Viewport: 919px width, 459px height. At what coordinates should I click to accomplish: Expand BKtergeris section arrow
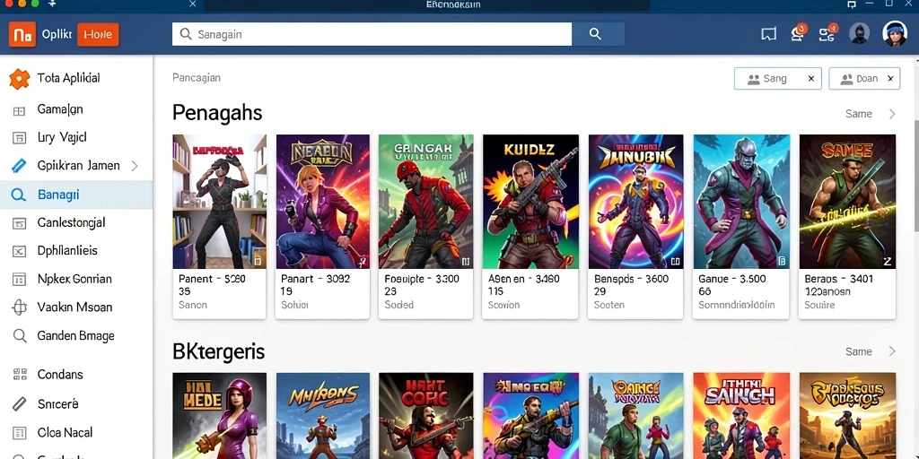pyautogui.click(x=892, y=351)
